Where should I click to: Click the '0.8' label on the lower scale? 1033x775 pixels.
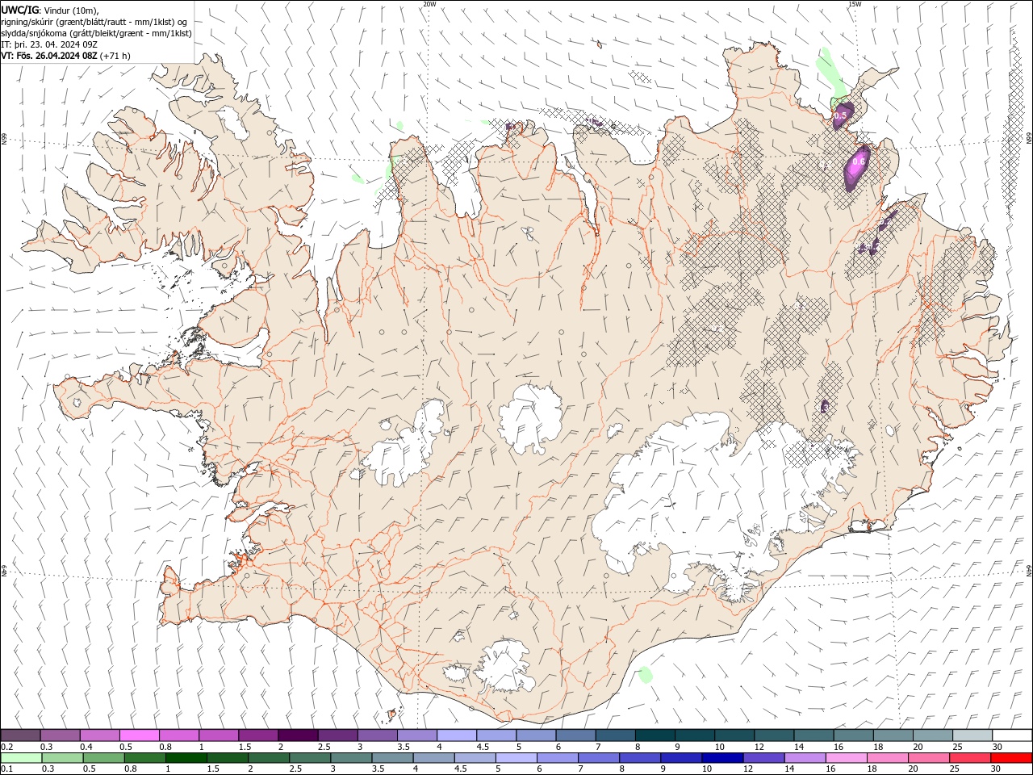click(130, 769)
